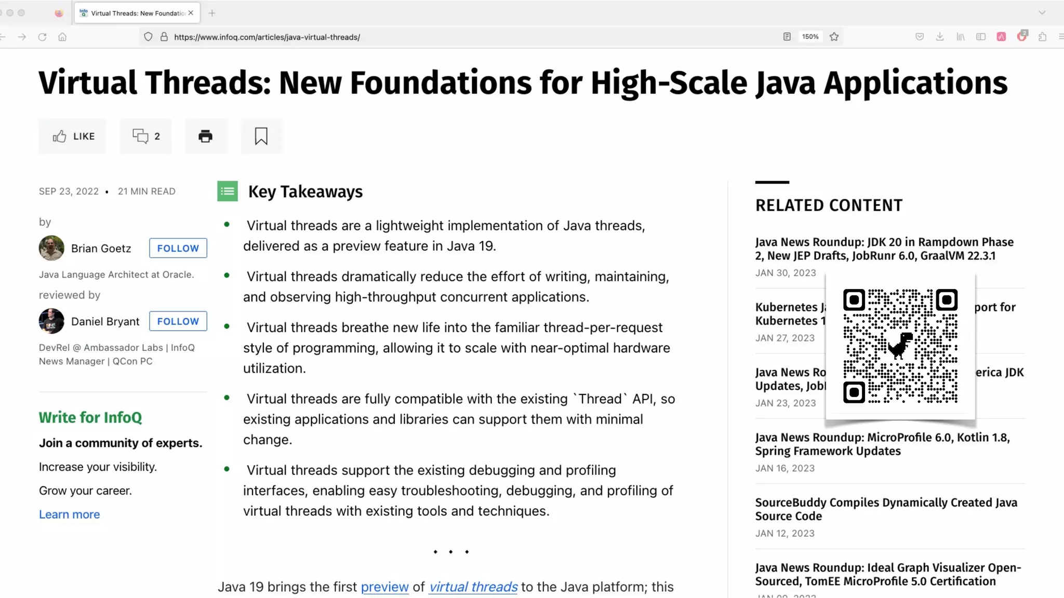This screenshot has height=598, width=1064.
Task: Click Save to Pocket icon
Action: (x=920, y=37)
